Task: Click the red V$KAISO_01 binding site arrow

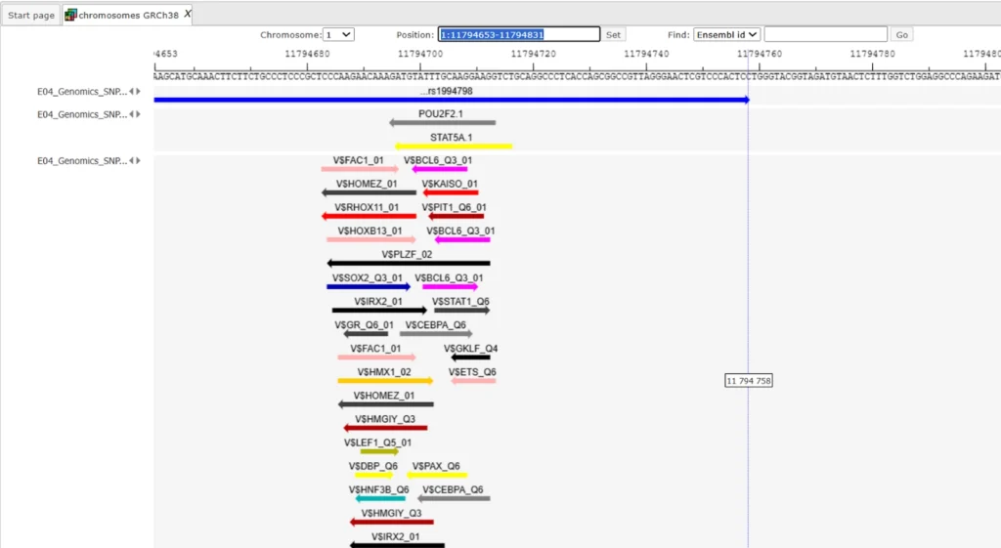Action: click(x=450, y=192)
